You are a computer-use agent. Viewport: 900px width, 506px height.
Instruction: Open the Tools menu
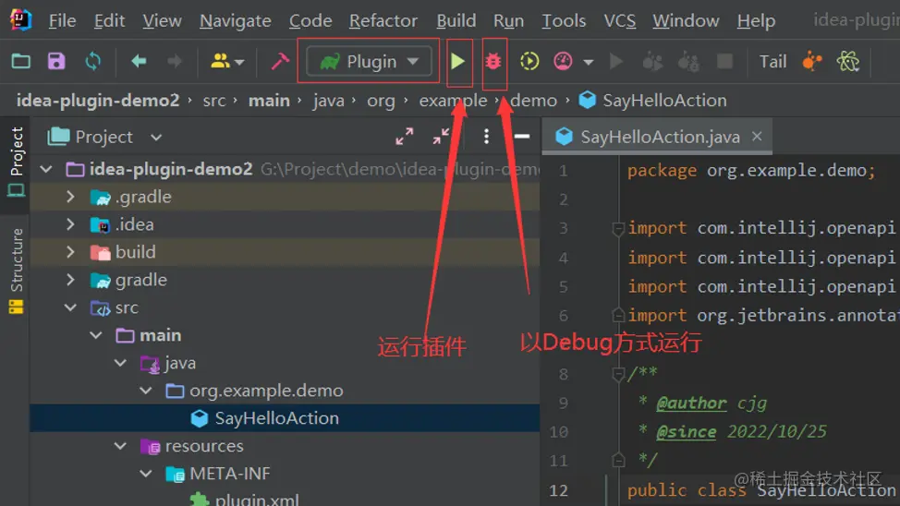[x=564, y=20]
